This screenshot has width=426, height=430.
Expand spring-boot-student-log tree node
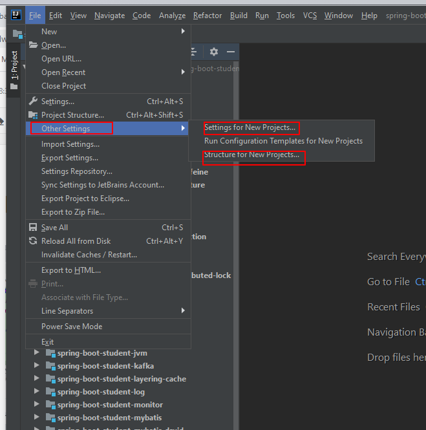(36, 391)
